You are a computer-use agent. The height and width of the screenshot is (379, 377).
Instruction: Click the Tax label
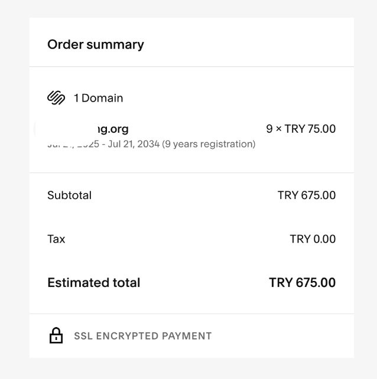click(56, 239)
